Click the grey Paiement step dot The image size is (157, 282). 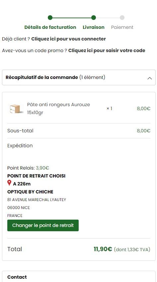[122, 18]
